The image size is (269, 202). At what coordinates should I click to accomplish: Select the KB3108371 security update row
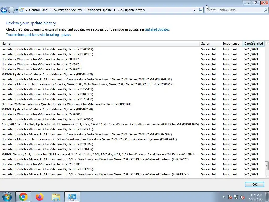click(132, 94)
